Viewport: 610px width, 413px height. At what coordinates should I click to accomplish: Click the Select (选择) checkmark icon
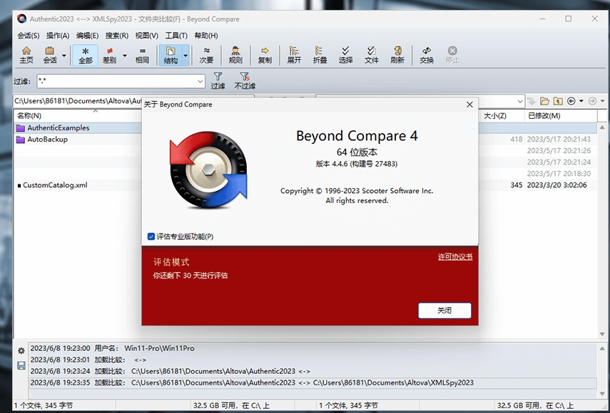345,55
